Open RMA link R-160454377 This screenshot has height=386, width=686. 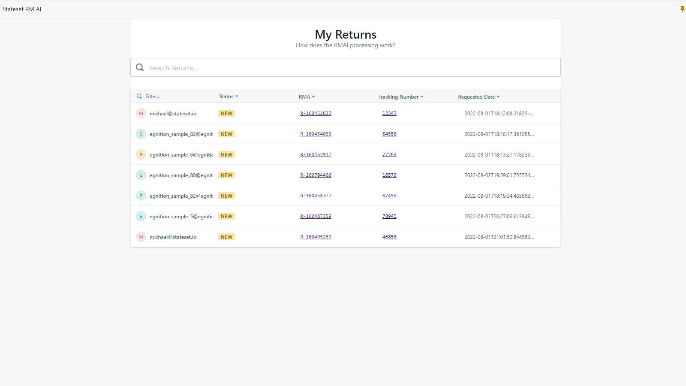click(316, 196)
